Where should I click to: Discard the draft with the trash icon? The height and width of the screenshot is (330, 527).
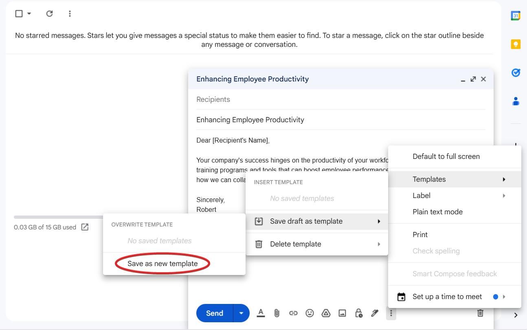pos(480,313)
